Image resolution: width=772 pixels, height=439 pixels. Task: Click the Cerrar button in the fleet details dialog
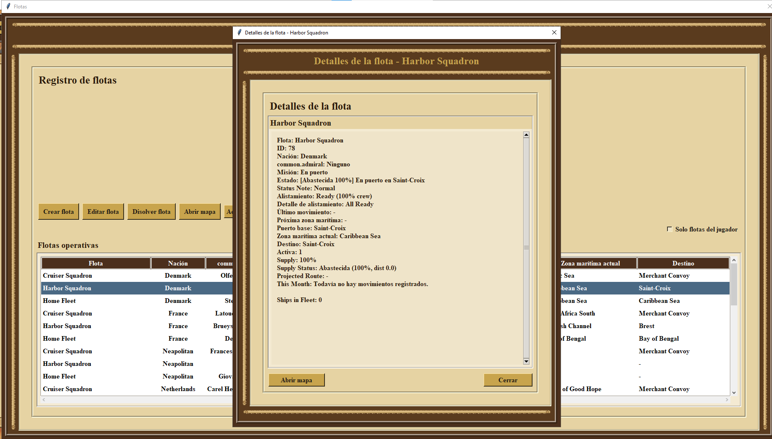tap(508, 380)
